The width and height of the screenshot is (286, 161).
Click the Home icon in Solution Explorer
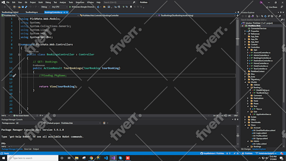[x=249, y=16]
